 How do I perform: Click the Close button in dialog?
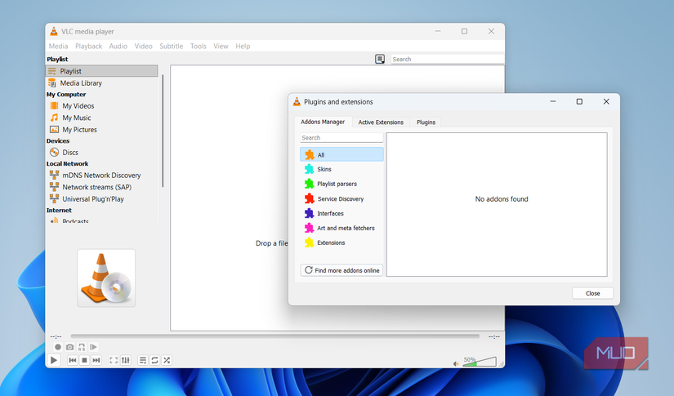pos(593,293)
